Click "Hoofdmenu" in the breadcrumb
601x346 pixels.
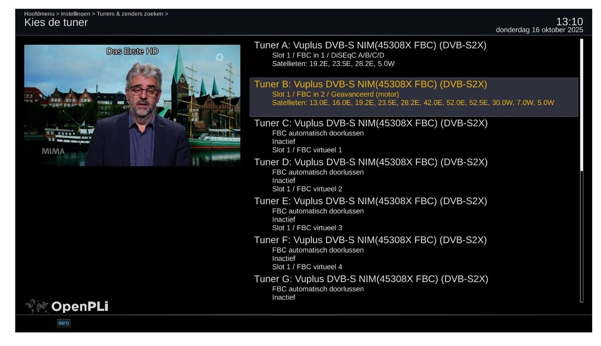(x=39, y=14)
